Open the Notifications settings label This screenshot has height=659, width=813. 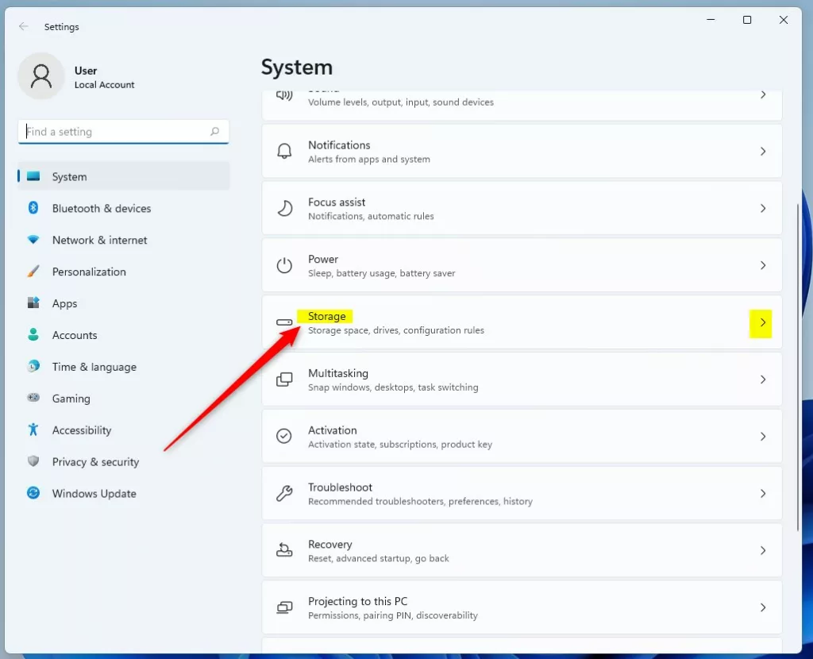point(339,145)
